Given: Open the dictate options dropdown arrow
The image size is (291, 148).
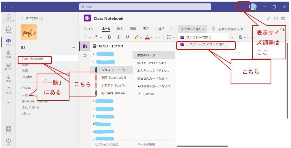Looking at the screenshot, I should point(245,37).
